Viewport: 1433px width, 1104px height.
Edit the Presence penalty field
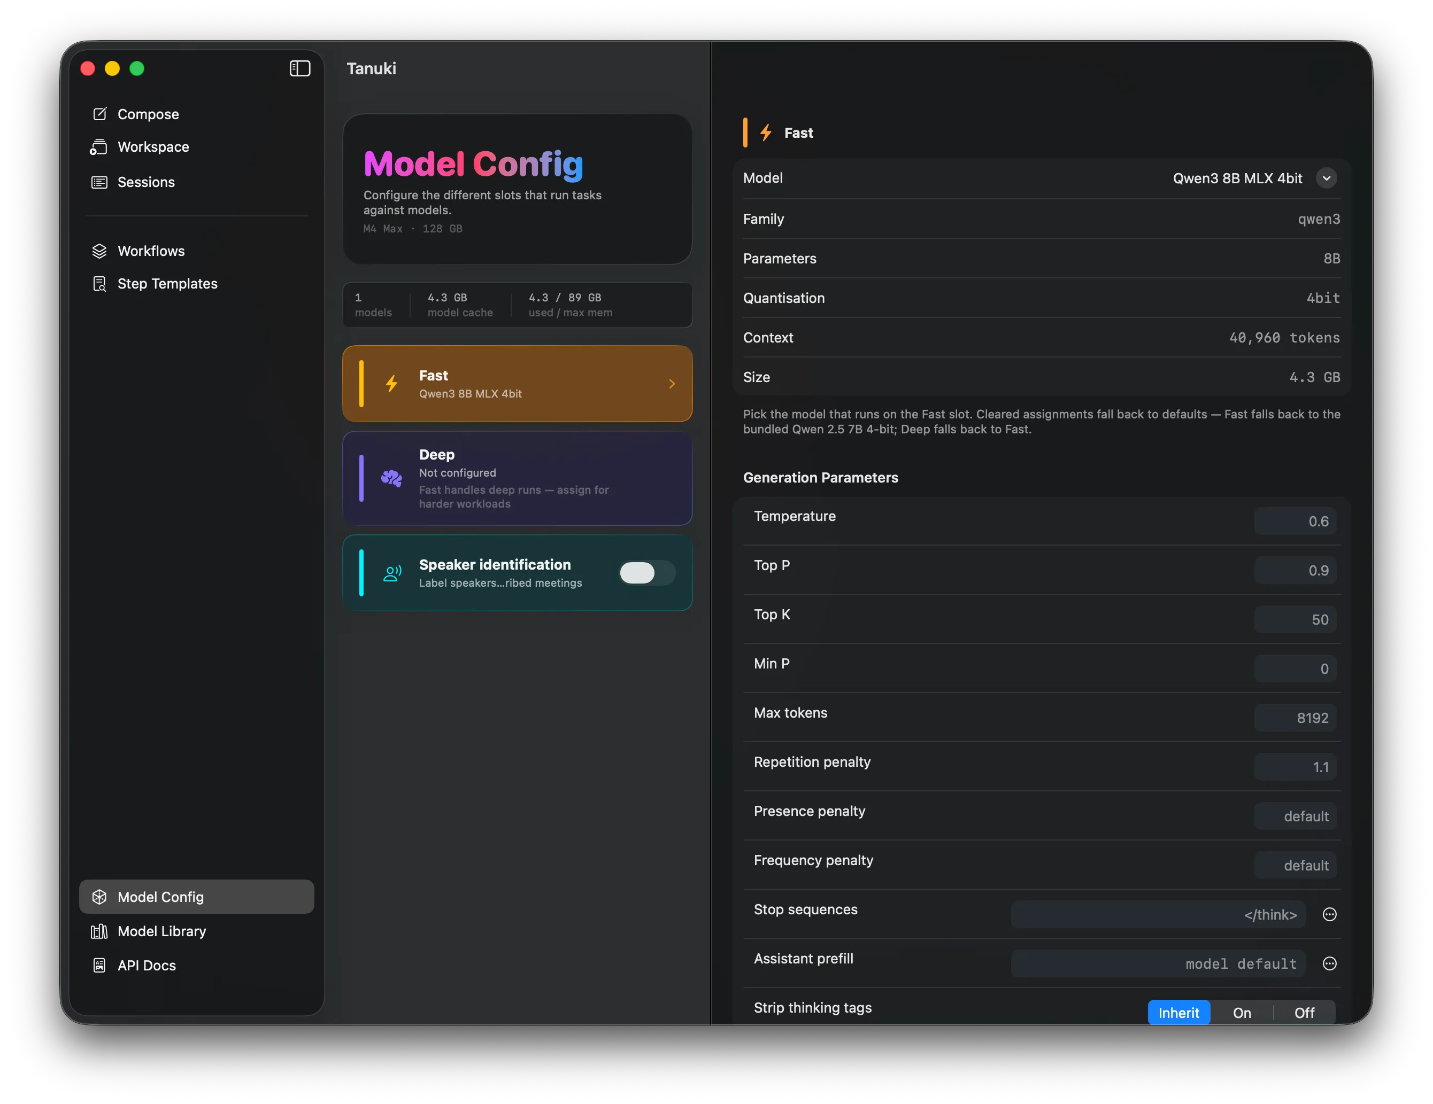coord(1295,816)
